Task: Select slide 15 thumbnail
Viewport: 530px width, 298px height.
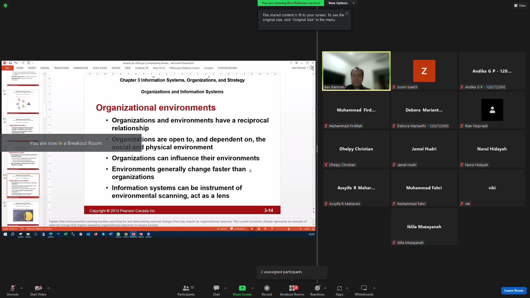Action: pos(23,214)
